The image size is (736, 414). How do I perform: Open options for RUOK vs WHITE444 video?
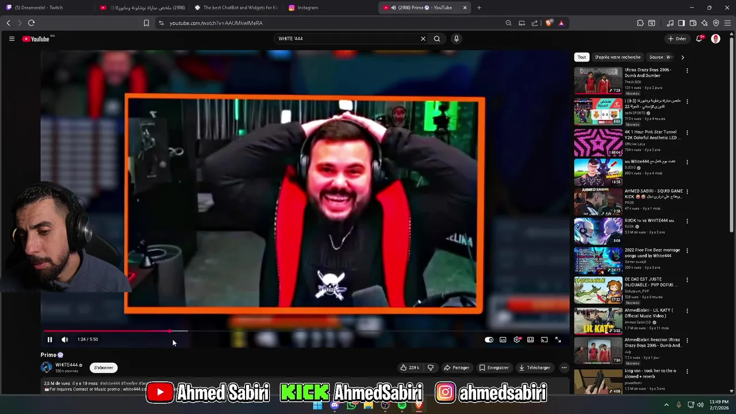[x=687, y=221]
